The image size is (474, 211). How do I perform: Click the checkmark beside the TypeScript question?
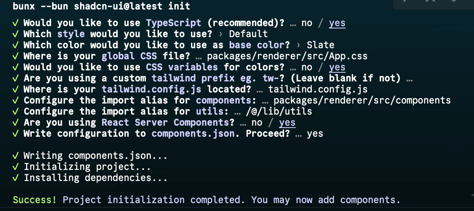click(16, 23)
